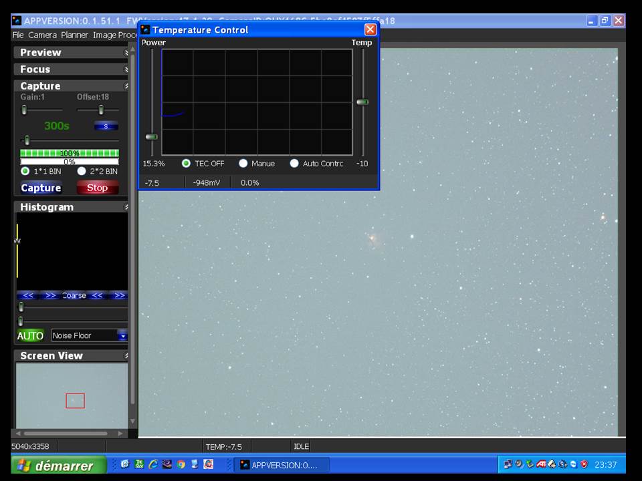Screen dimensions: 642x481
Task: Select the Manual TEC mode radio button
Action: click(243, 163)
